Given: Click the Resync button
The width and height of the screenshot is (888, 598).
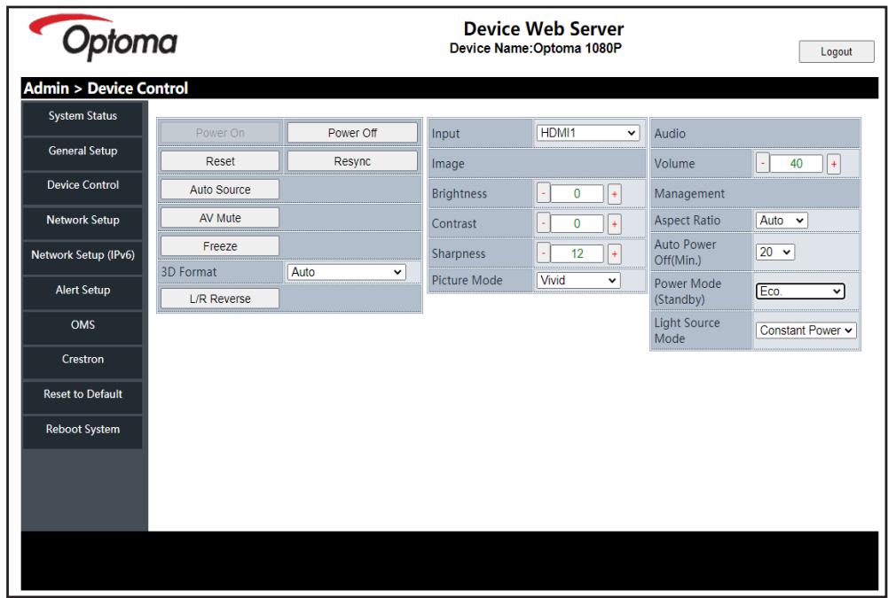Looking at the screenshot, I should 352,161.
